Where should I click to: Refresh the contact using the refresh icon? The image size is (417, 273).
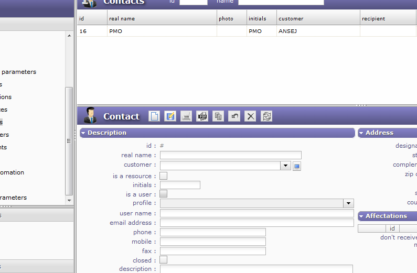point(267,116)
